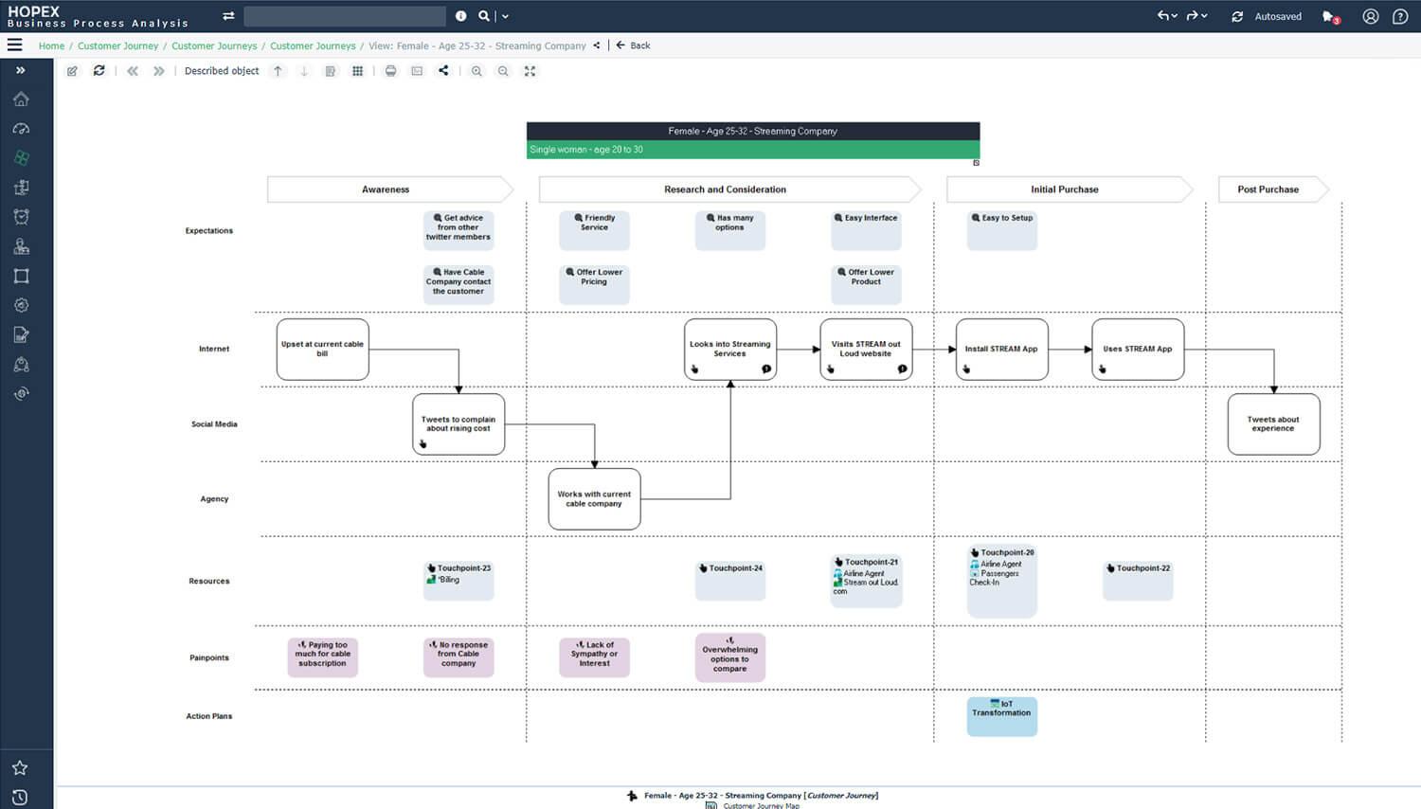Click the notes page toolbar icon
The height and width of the screenshot is (809, 1421).
[x=331, y=71]
